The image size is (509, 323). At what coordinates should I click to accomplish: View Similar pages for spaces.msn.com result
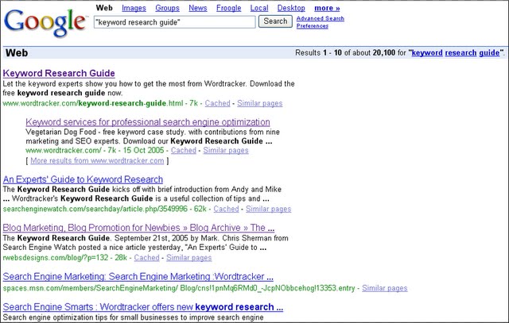pos(385,288)
